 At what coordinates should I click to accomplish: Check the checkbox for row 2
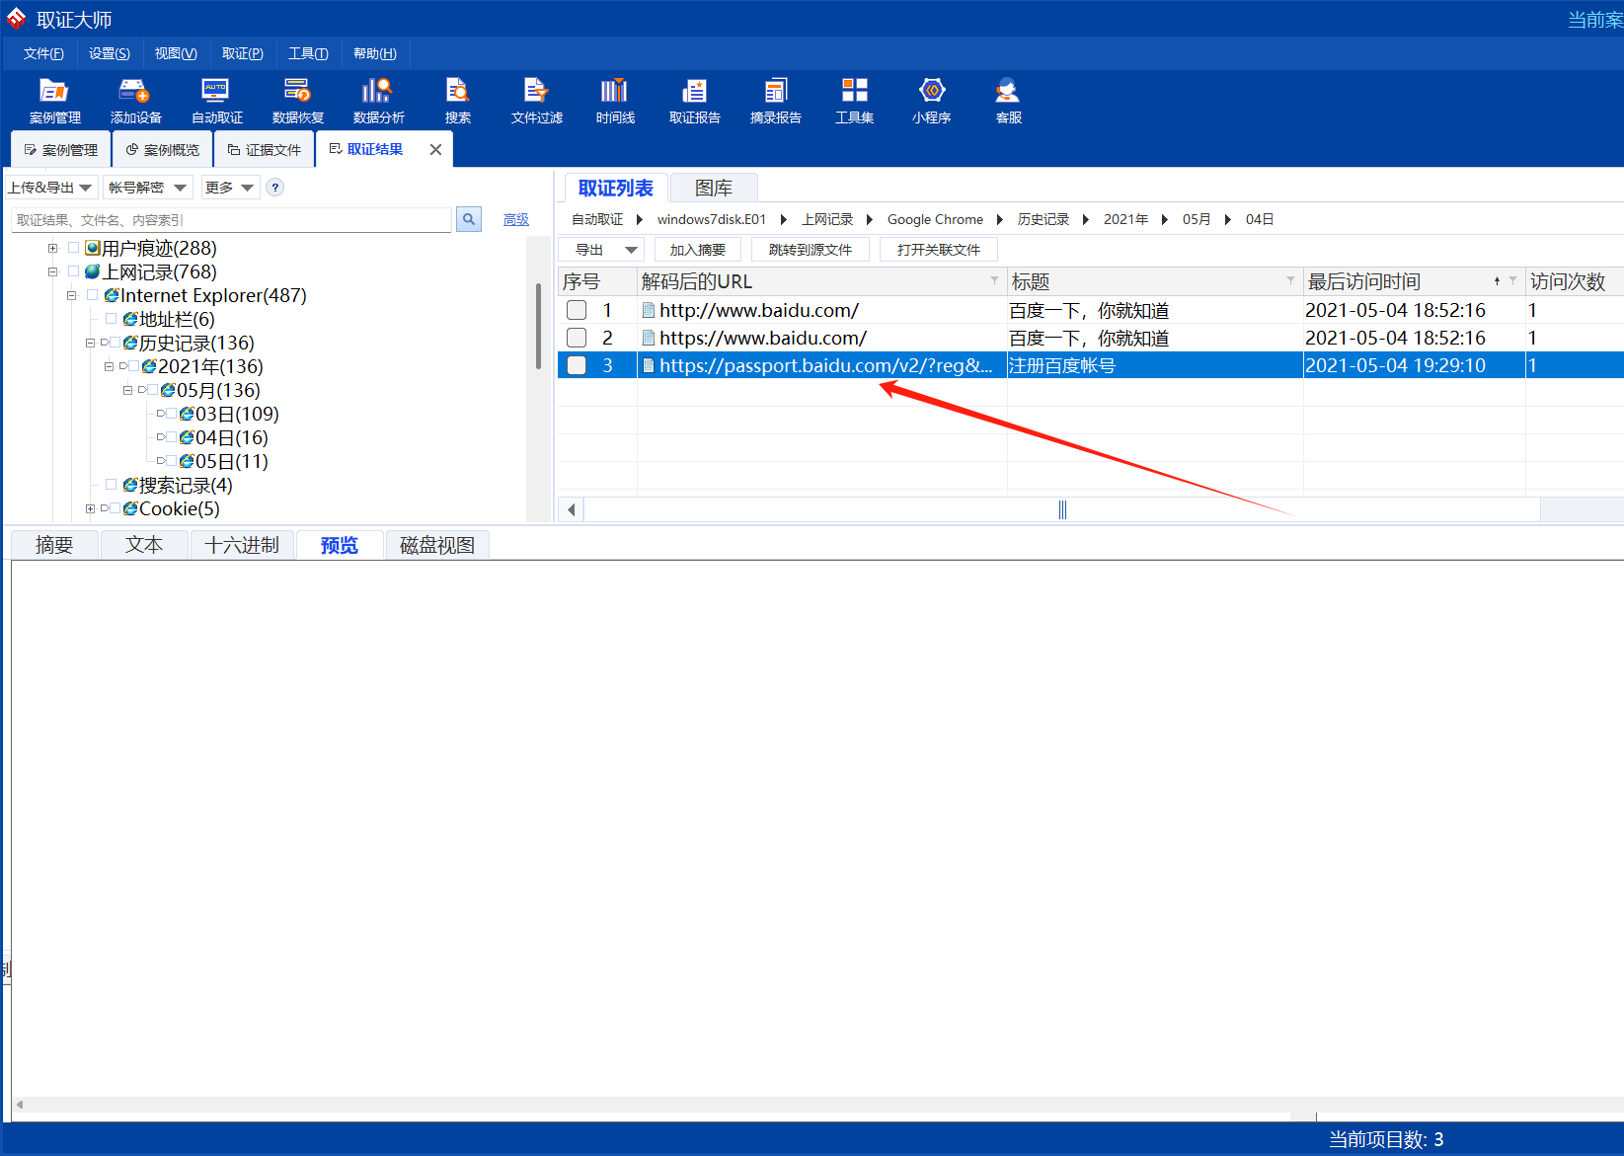(577, 338)
